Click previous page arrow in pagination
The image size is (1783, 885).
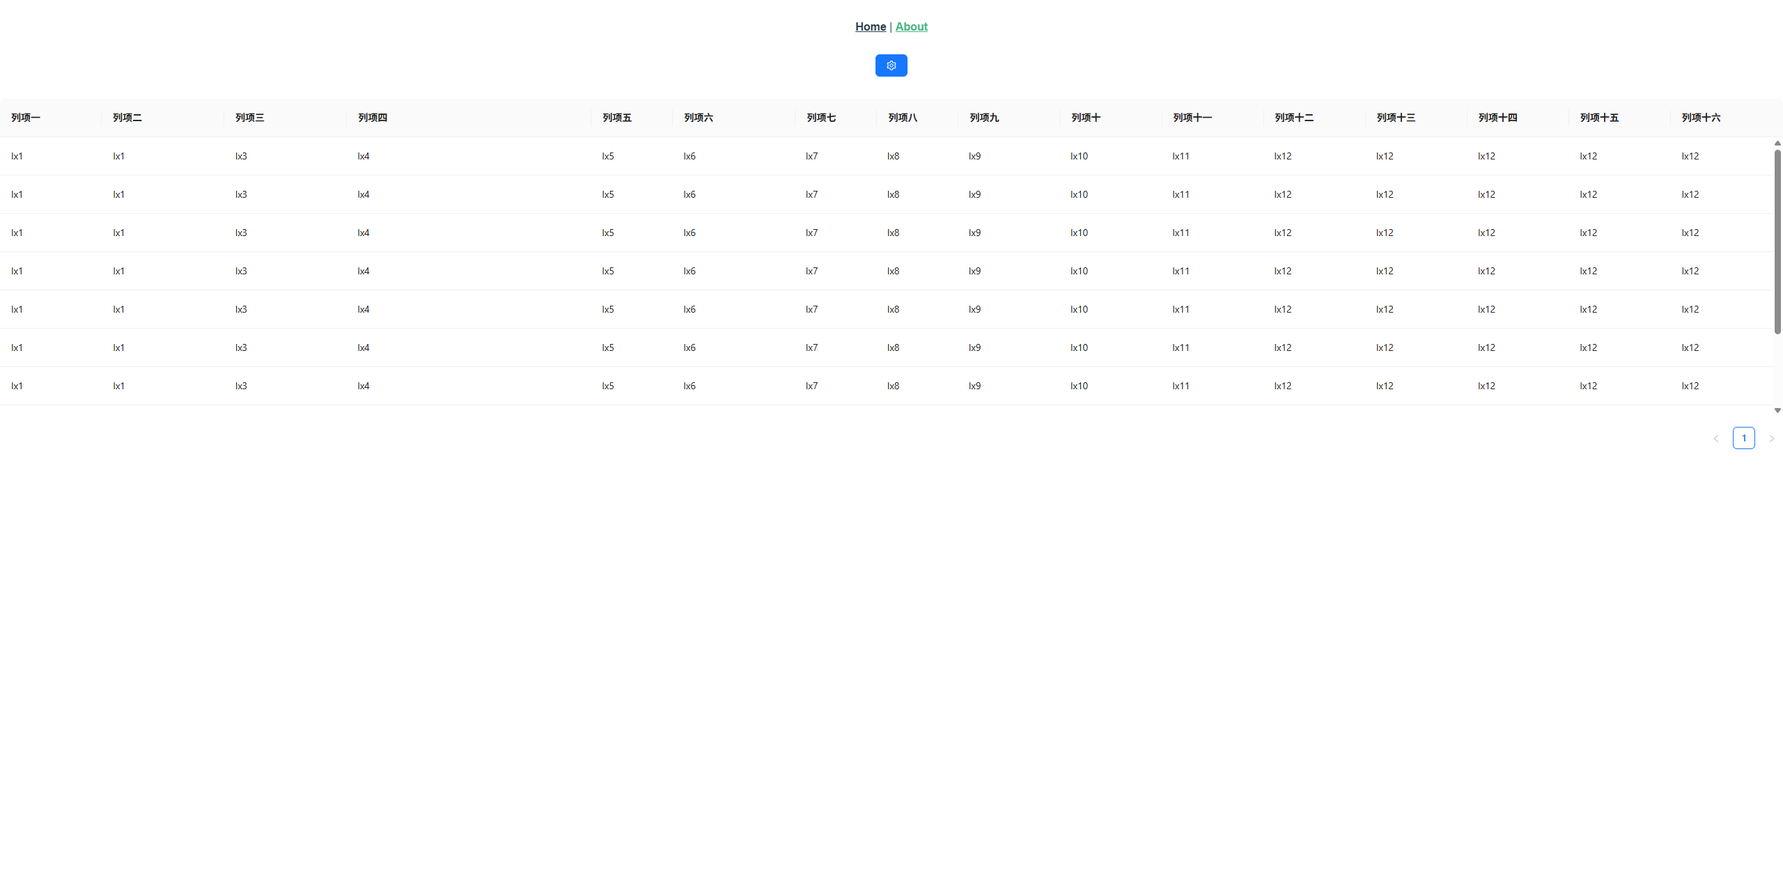tap(1715, 439)
